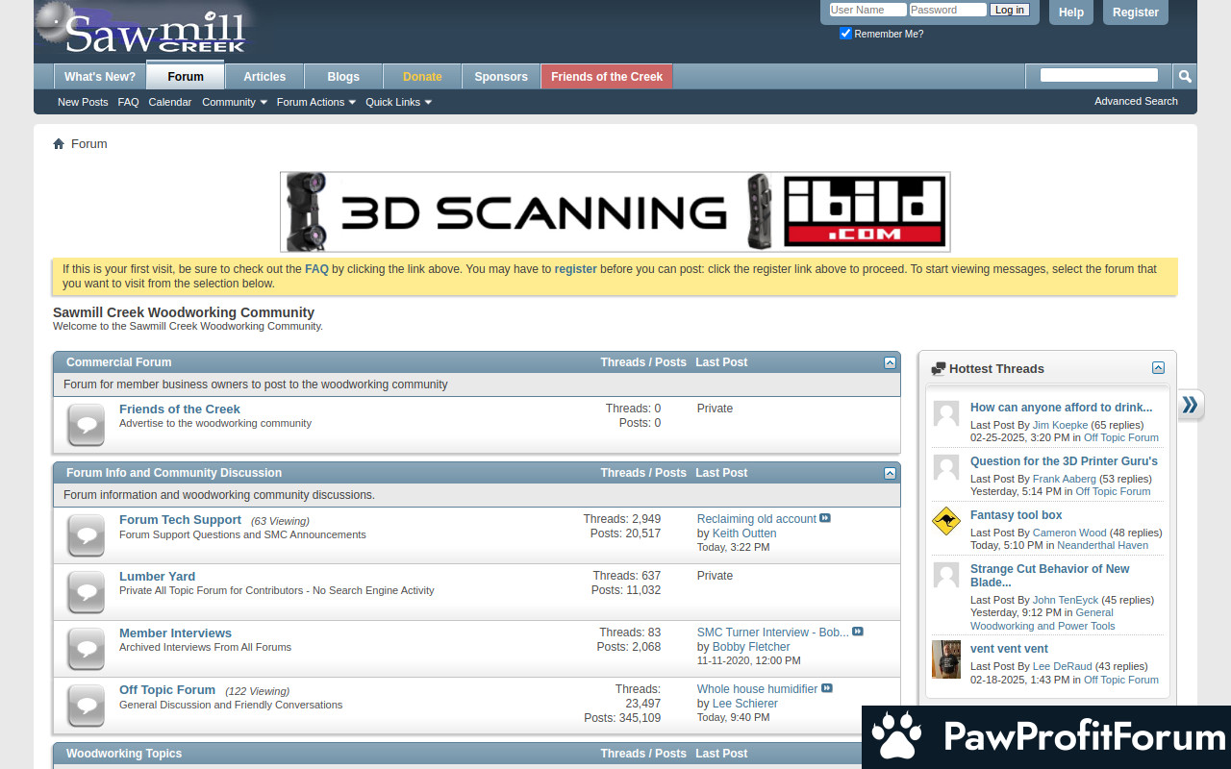Screen dimensions: 1231x769
Task: Switch to the What's New? tab
Action: click(x=100, y=77)
